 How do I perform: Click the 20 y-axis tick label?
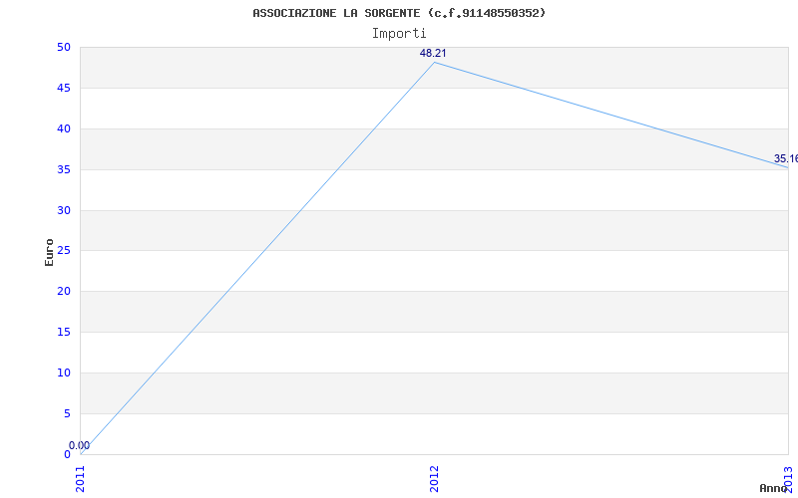pos(64,291)
